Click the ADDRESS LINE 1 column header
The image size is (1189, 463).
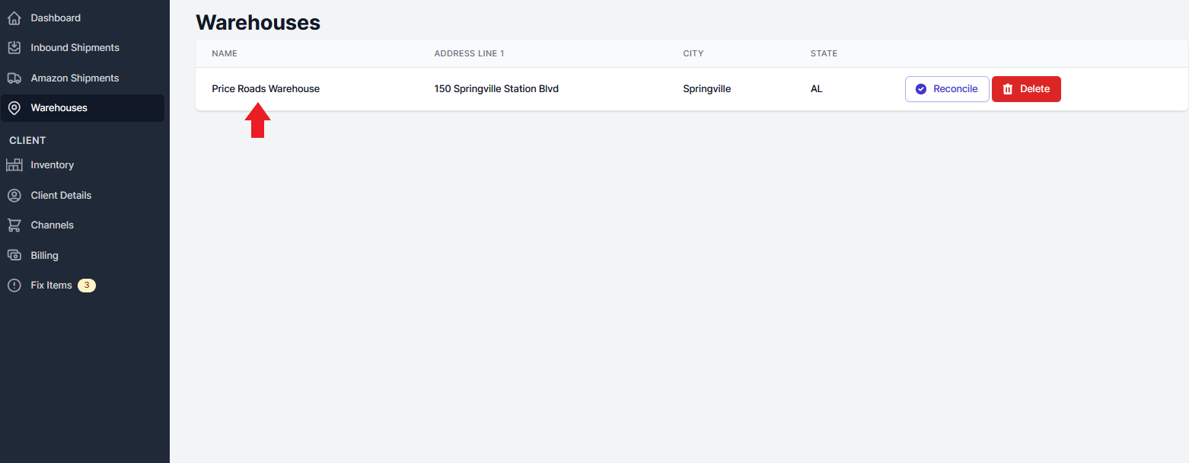point(469,54)
